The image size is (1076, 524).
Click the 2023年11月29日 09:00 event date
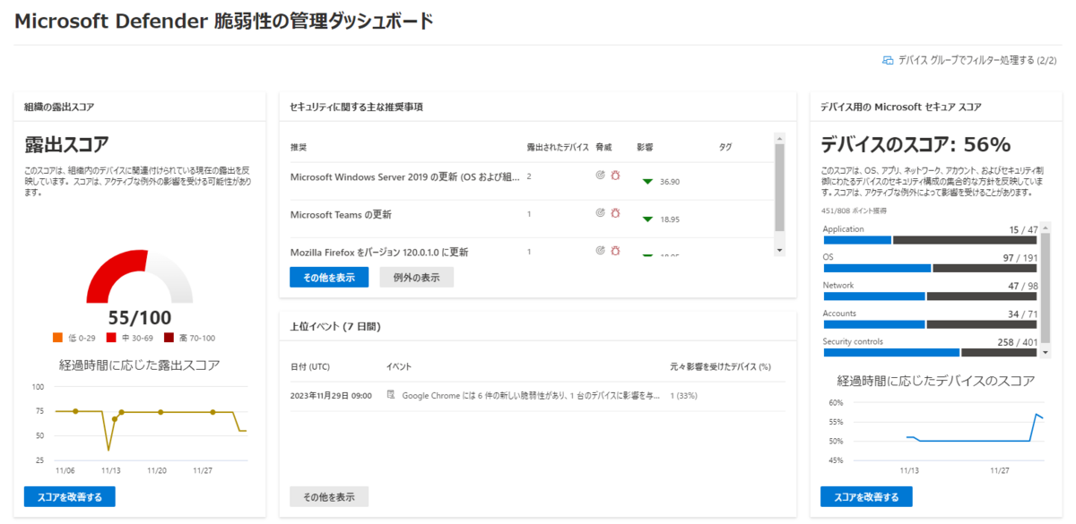pyautogui.click(x=331, y=395)
